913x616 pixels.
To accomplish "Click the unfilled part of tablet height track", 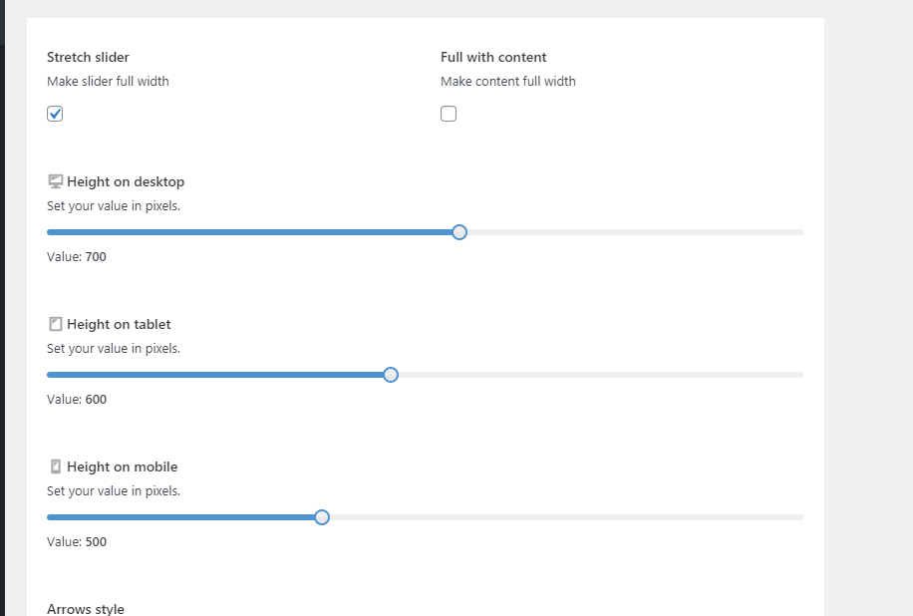I will point(598,375).
